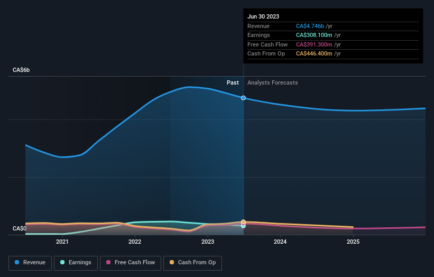434x277 pixels.
Task: Click the blue Revenue legend dot
Action: tap(17, 262)
